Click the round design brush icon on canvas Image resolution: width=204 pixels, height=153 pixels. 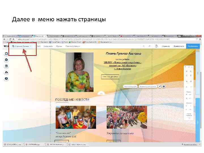(160, 86)
